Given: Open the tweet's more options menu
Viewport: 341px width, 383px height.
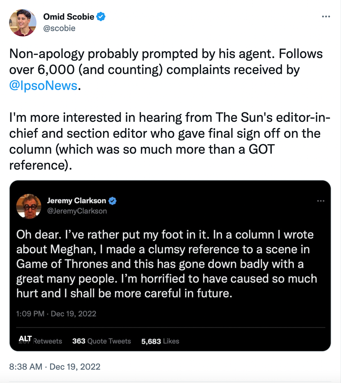Looking at the screenshot, I should pyautogui.click(x=326, y=17).
